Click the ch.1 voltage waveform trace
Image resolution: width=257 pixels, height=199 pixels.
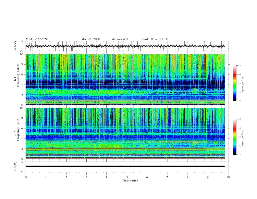(x=125, y=46)
